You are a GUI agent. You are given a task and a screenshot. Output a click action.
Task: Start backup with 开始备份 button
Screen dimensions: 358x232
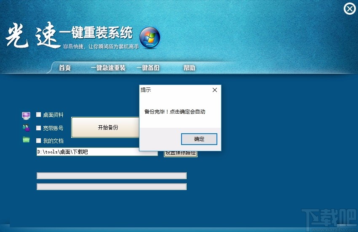pyautogui.click(x=105, y=127)
